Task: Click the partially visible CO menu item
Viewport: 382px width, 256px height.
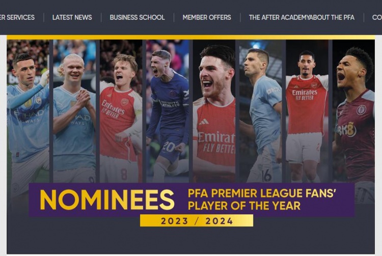Action: click(x=377, y=17)
